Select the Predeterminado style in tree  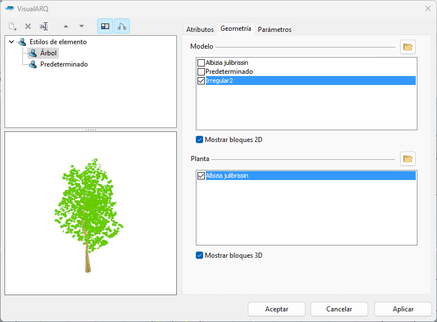point(63,64)
